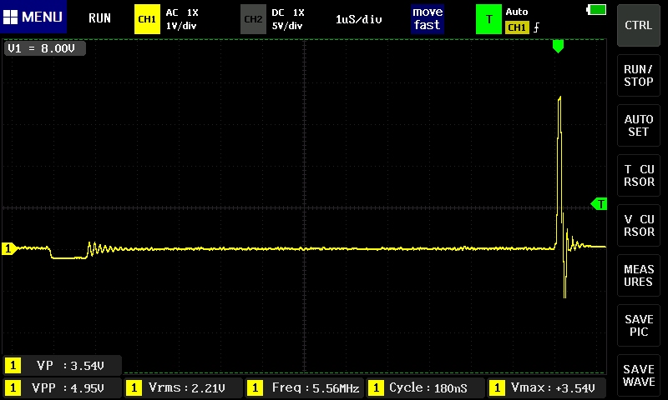Enable the T CURSOR time cursor
Screen dimensions: 668x400
639,176
